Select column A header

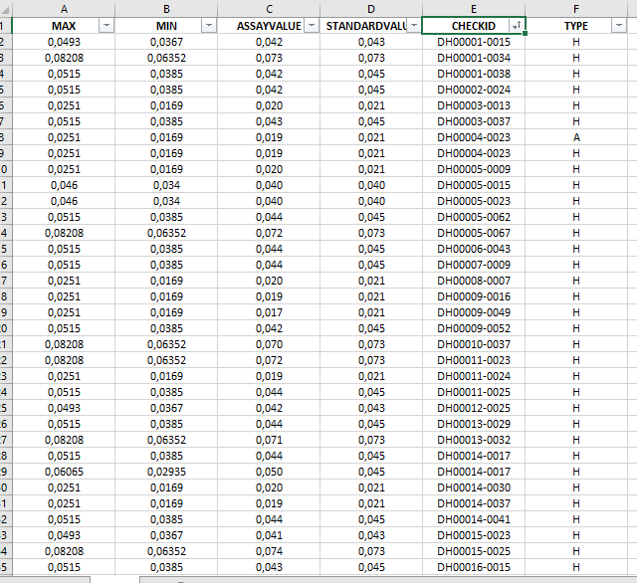coord(64,9)
